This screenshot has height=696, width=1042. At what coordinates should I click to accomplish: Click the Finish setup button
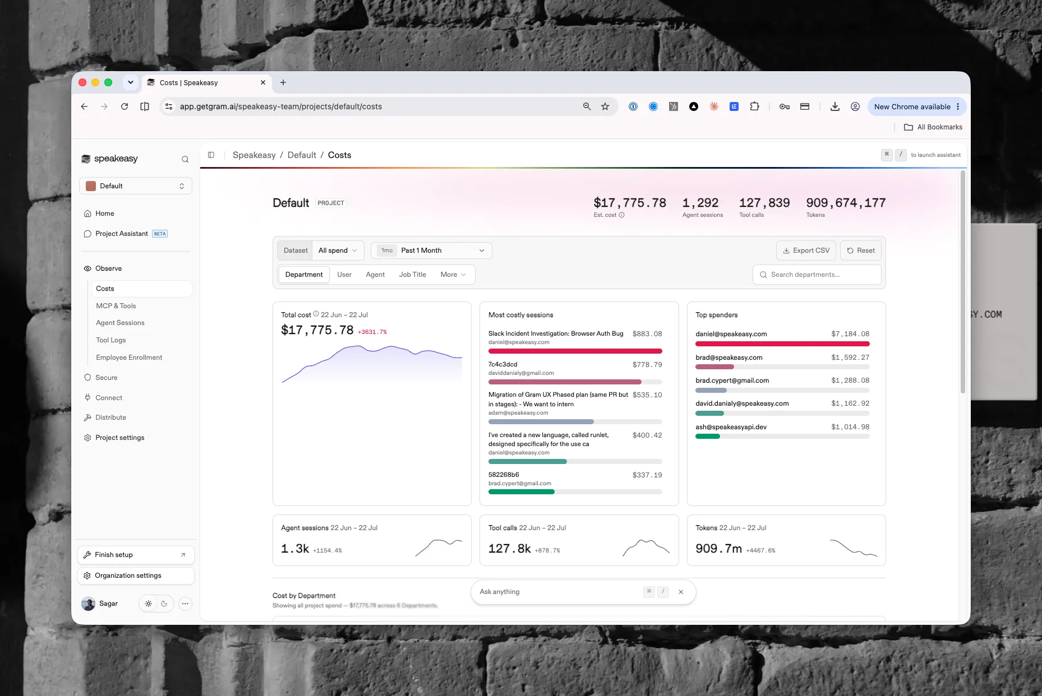click(x=136, y=555)
